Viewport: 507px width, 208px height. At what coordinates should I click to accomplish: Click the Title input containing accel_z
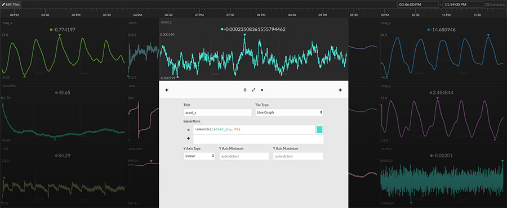click(x=217, y=112)
